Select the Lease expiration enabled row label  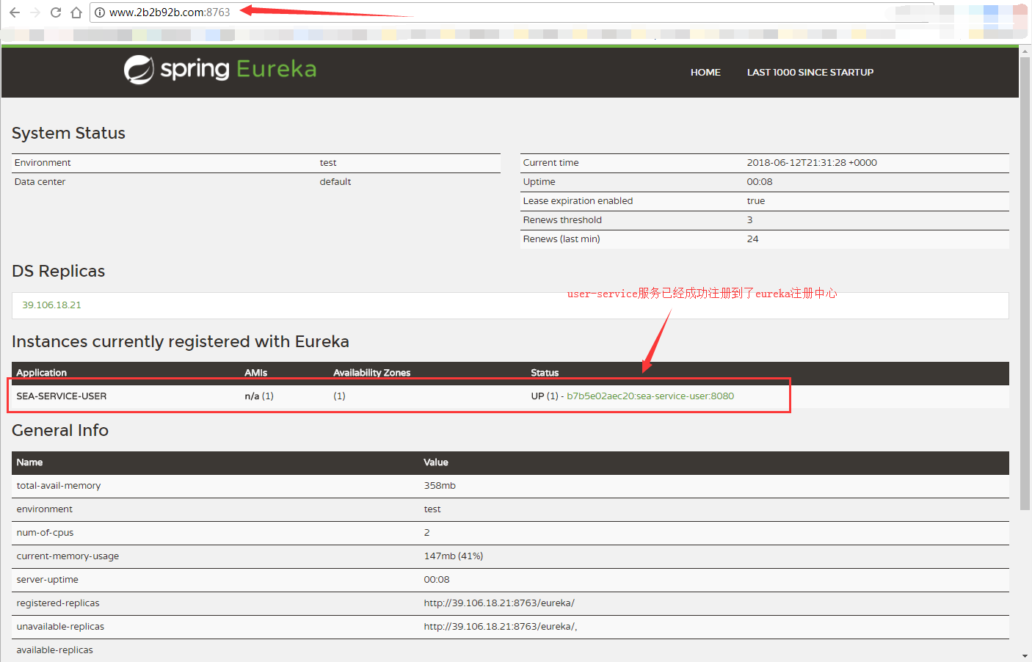[x=578, y=201]
